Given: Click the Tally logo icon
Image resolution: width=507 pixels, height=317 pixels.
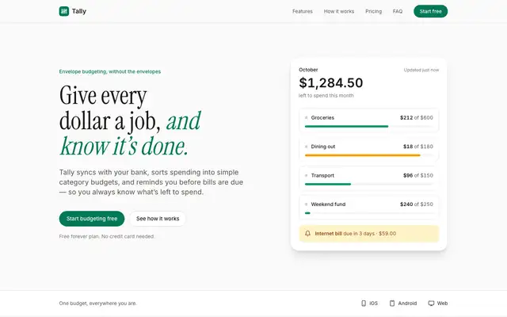Looking at the screenshot, I should 64,11.
